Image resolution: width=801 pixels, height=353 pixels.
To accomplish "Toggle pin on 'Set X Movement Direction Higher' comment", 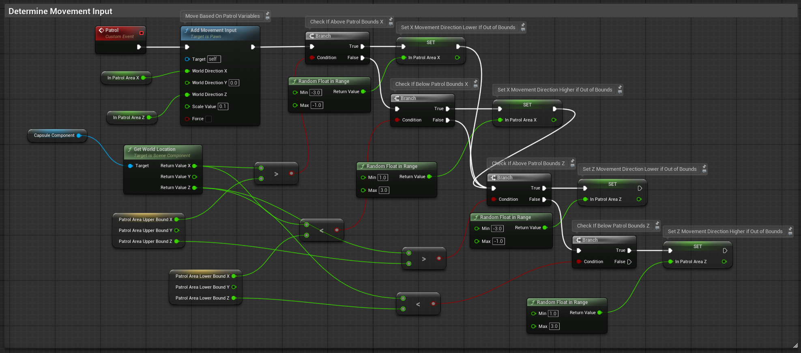I will pyautogui.click(x=620, y=87).
